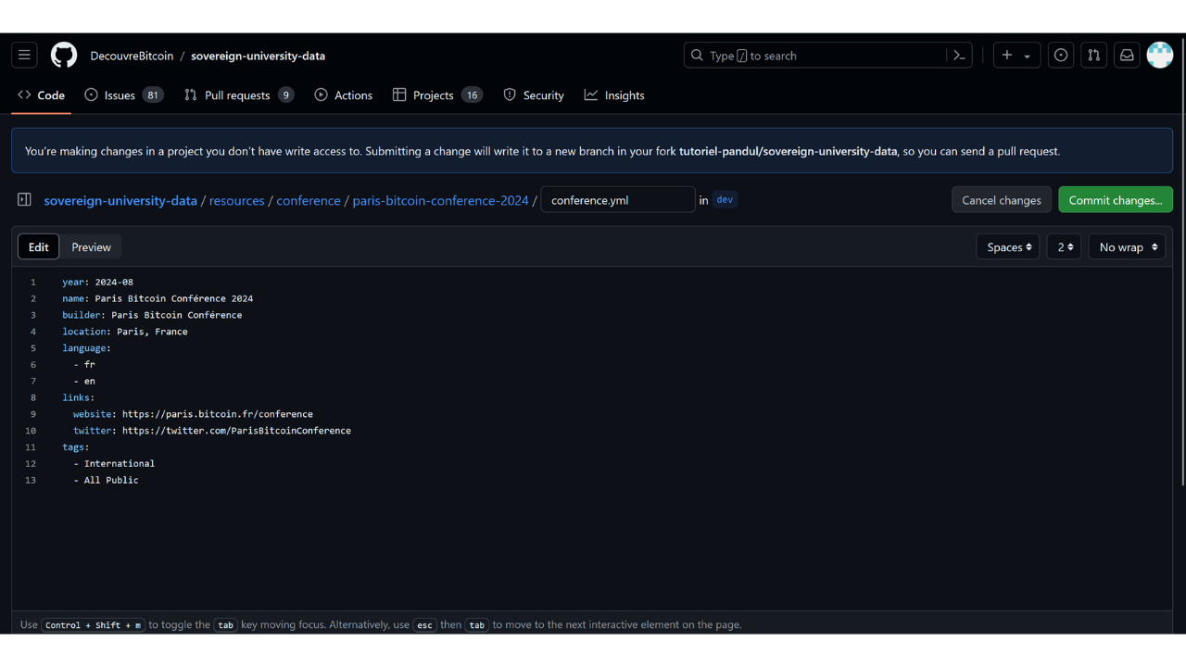This screenshot has width=1186, height=667.
Task: Click the 'links:' line in editor
Action: [x=78, y=397]
